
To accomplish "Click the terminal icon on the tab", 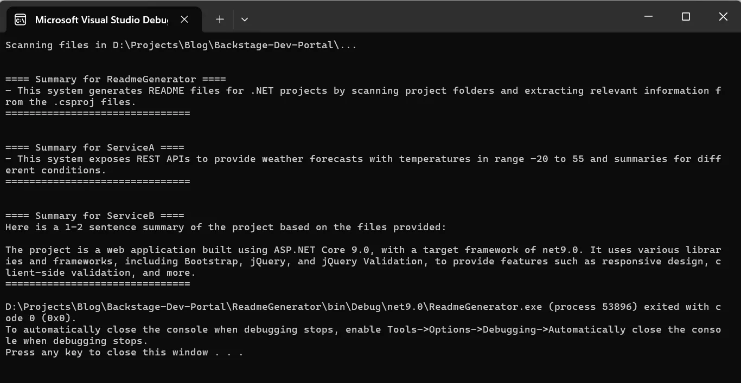I will click(20, 20).
